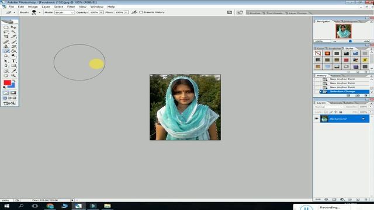
Task: Switch to full screen mode with menu bar
Action: pyautogui.click(x=10, y=98)
